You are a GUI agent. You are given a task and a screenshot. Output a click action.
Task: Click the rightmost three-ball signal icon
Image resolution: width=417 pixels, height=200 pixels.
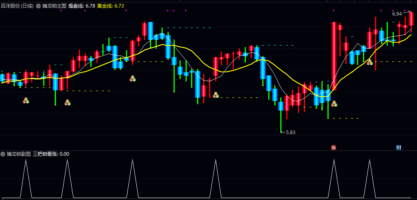tap(370, 62)
